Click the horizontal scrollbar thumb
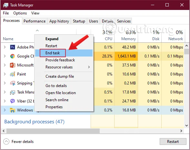The image size is (190, 150). (53, 131)
